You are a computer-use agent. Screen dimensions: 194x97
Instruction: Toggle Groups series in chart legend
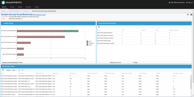89,45
